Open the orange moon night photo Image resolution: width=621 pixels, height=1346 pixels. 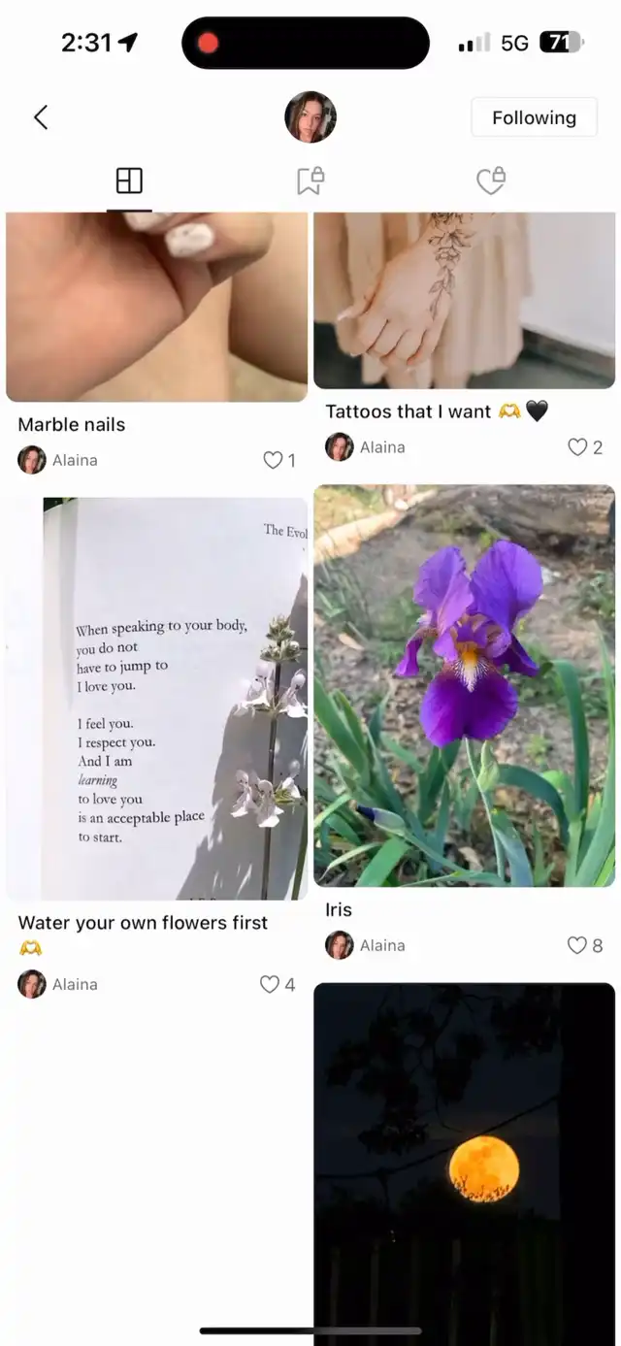click(464, 1164)
